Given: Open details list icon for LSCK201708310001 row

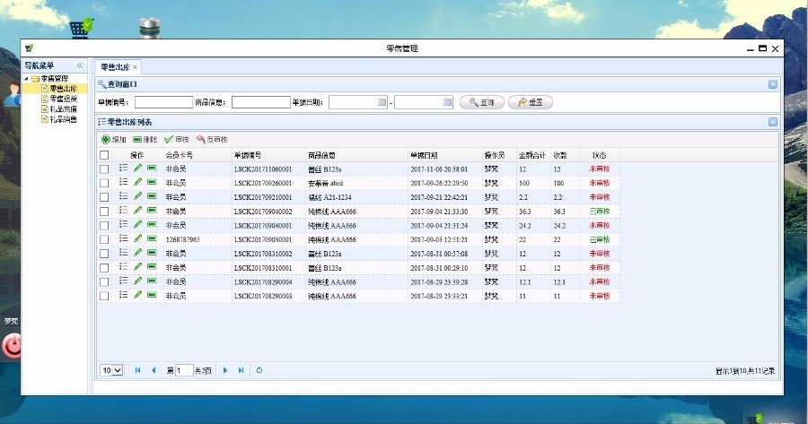Looking at the screenshot, I should click(123, 266).
